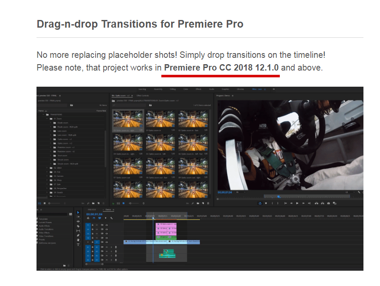Click the Mark In bracket icon

pyautogui.click(x=272, y=203)
